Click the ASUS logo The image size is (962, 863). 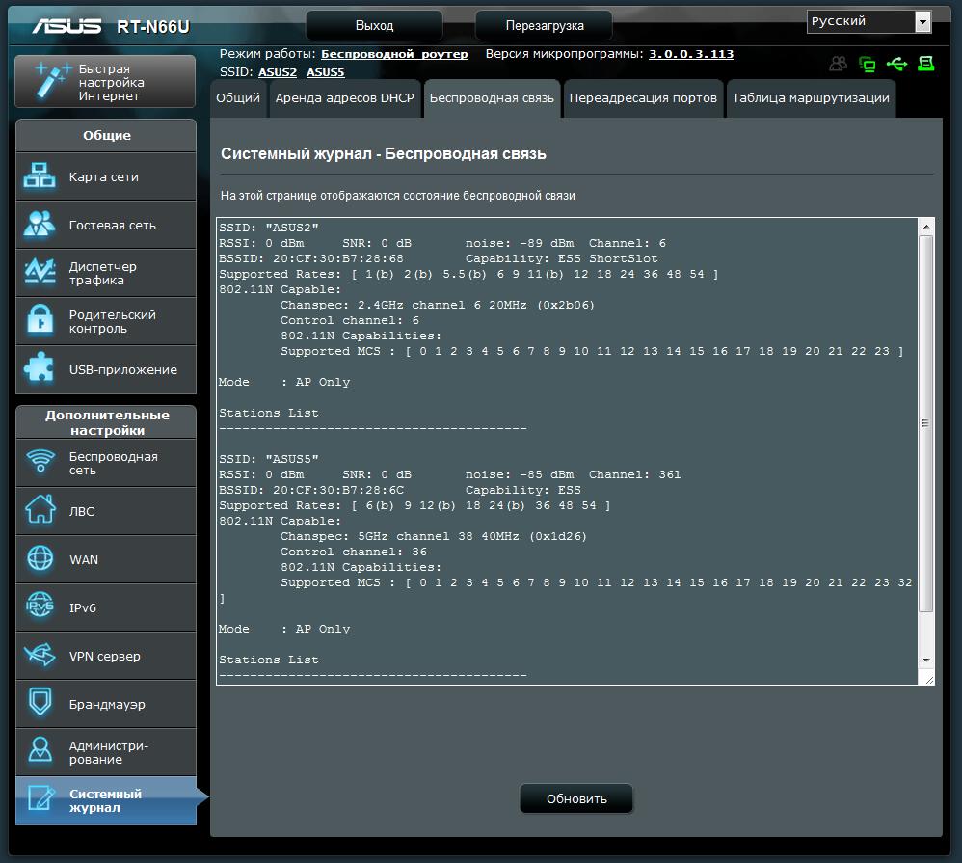[67, 26]
